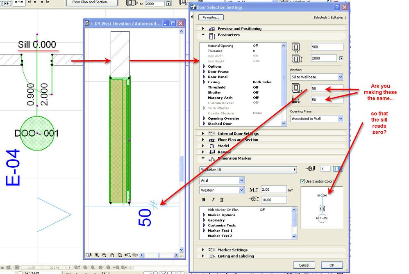The image size is (409, 274).
Task: Click next zoom icon in main bottom bar
Action: 124,267
